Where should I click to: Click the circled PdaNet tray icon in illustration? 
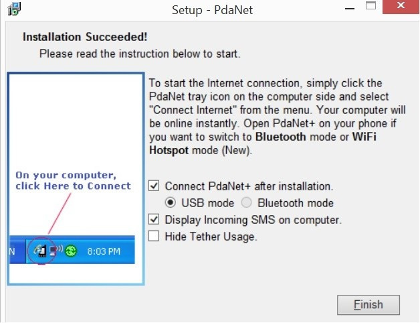[x=40, y=251]
